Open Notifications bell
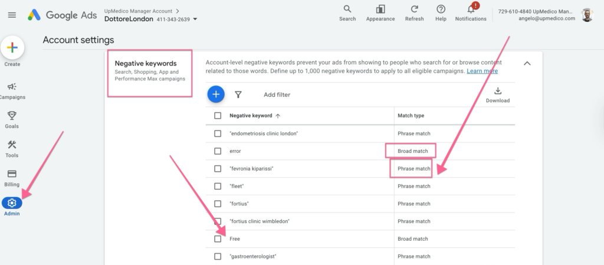 coord(471,9)
